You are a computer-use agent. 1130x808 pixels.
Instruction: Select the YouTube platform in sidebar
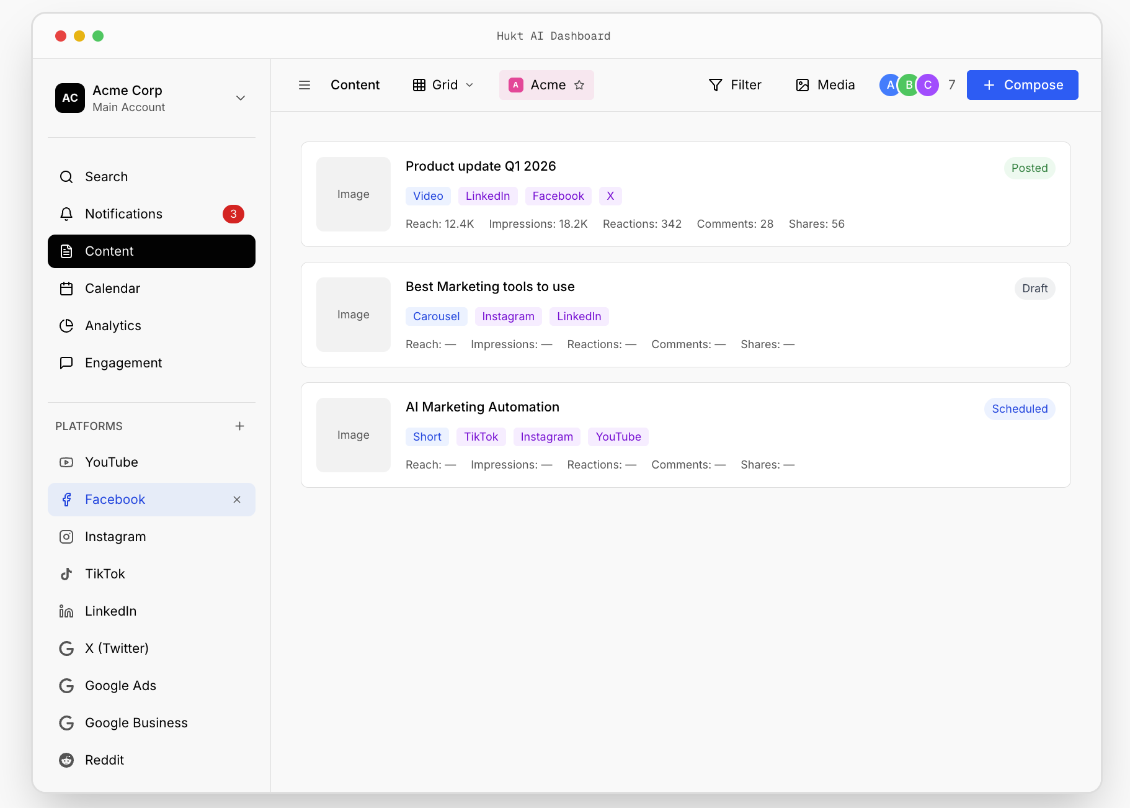(111, 462)
